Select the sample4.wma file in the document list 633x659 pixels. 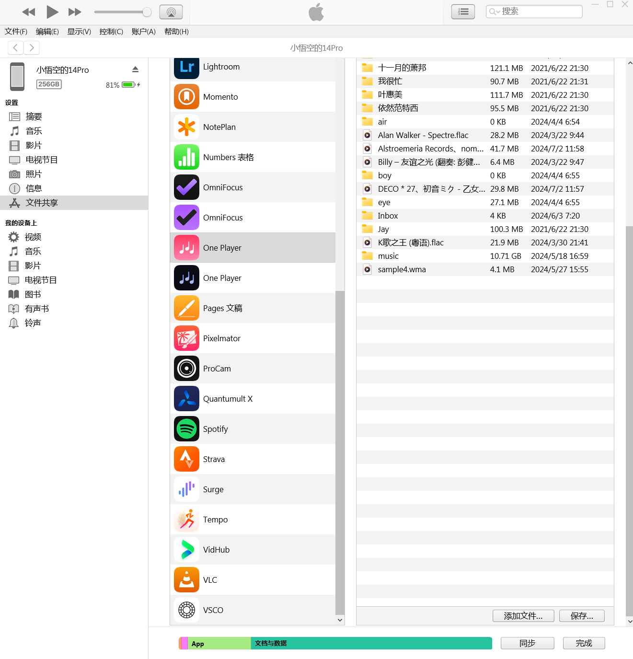[402, 269]
